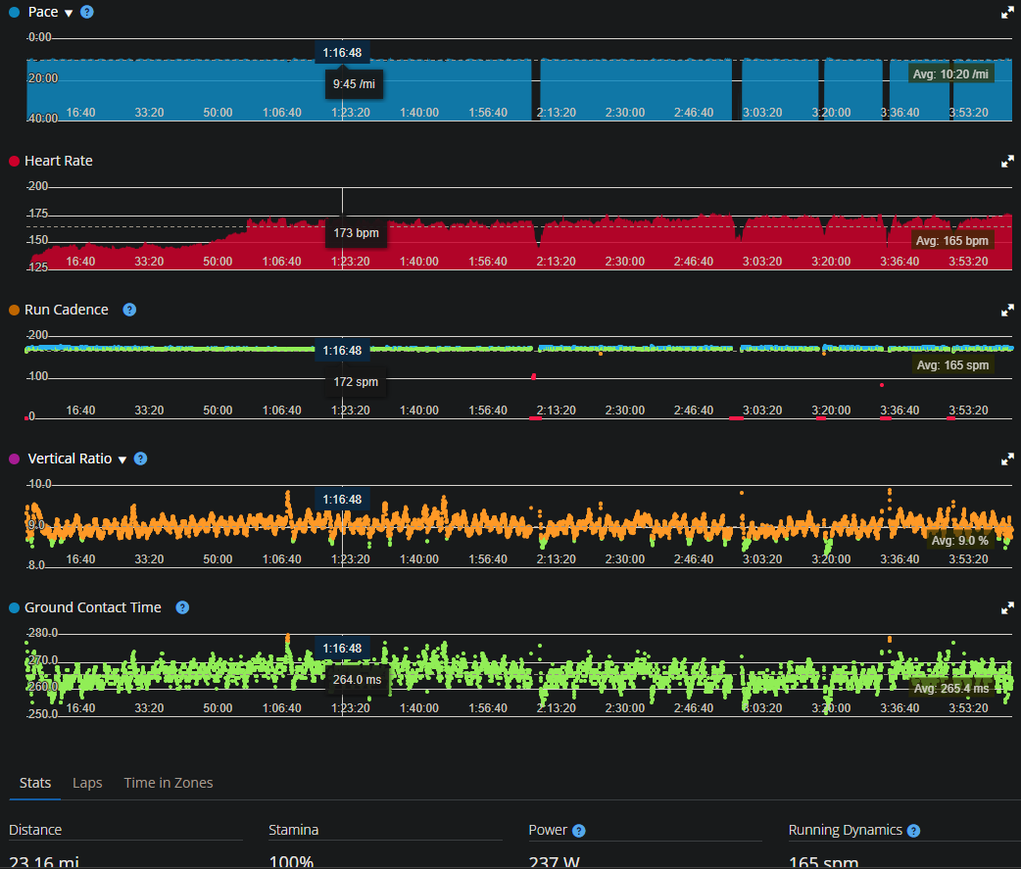Click the 'Avg: 165 spm' cadence label
Image resolution: width=1021 pixels, height=869 pixels.
pos(952,365)
